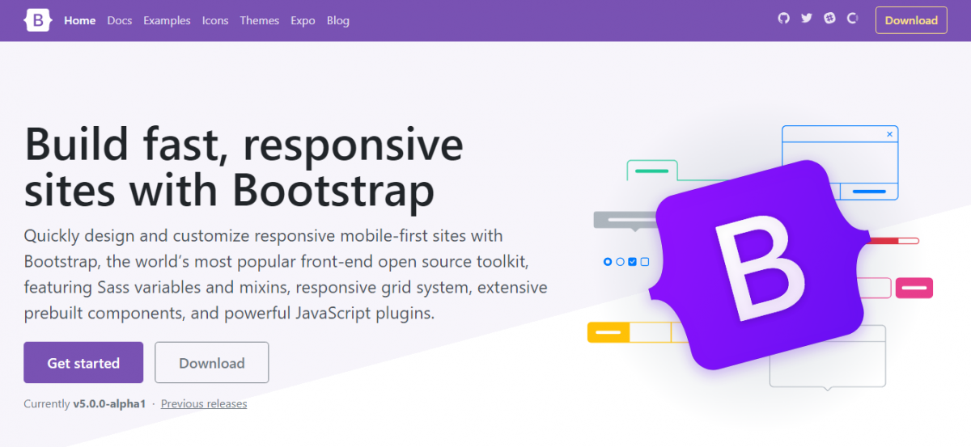Open the Open Collective icon link
The height and width of the screenshot is (447, 971).
[x=852, y=19]
